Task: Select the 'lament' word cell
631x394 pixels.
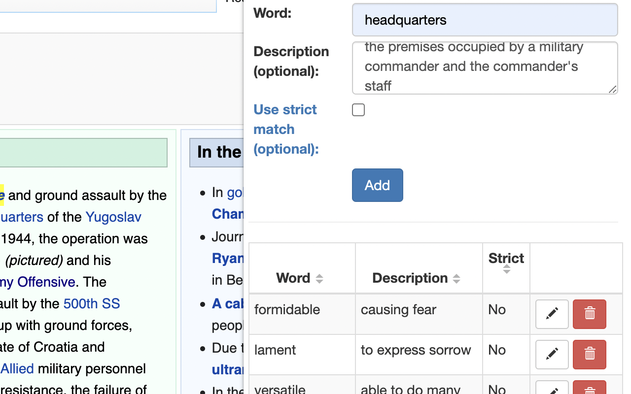Action: tap(302, 355)
